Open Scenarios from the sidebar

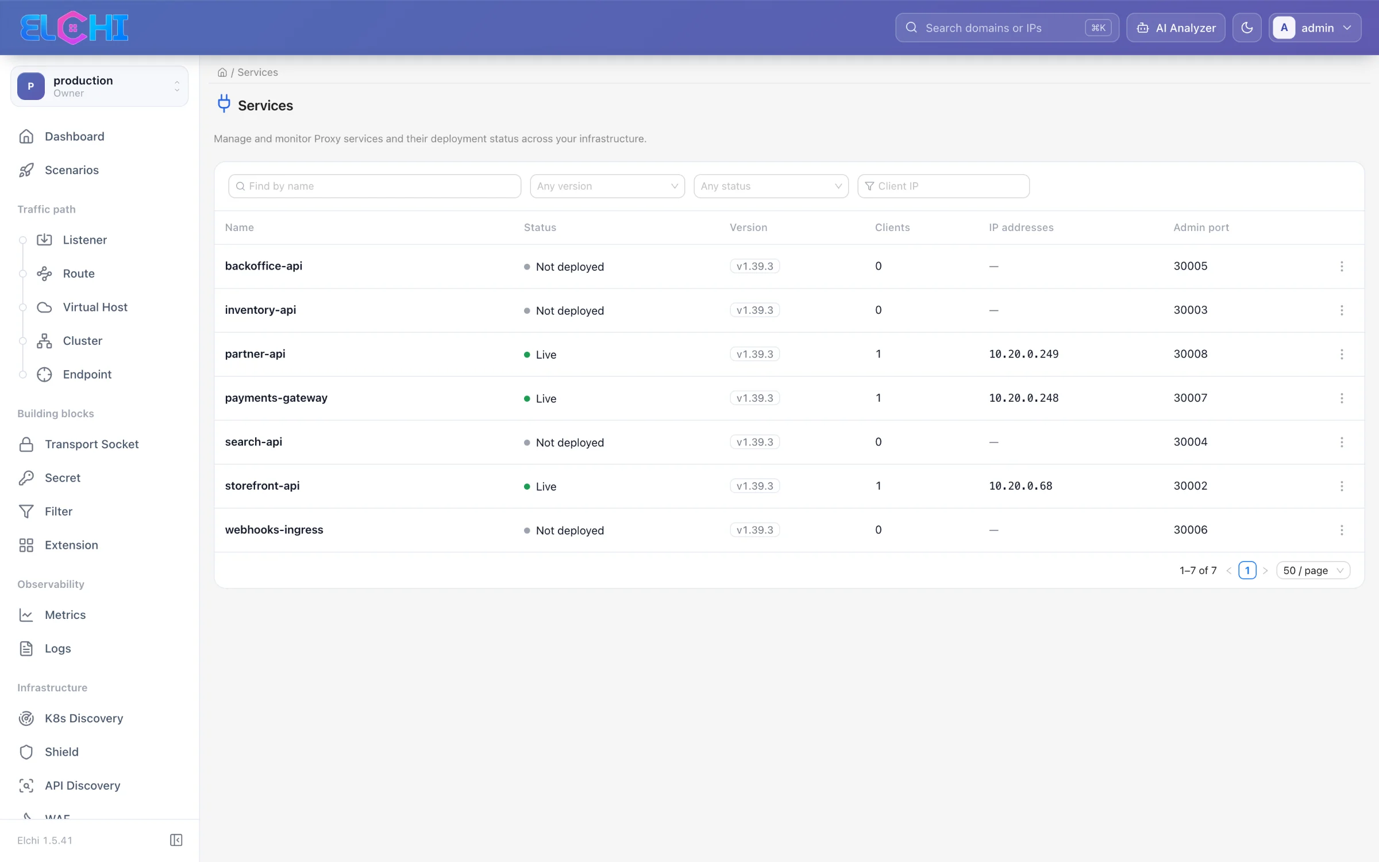coord(71,170)
